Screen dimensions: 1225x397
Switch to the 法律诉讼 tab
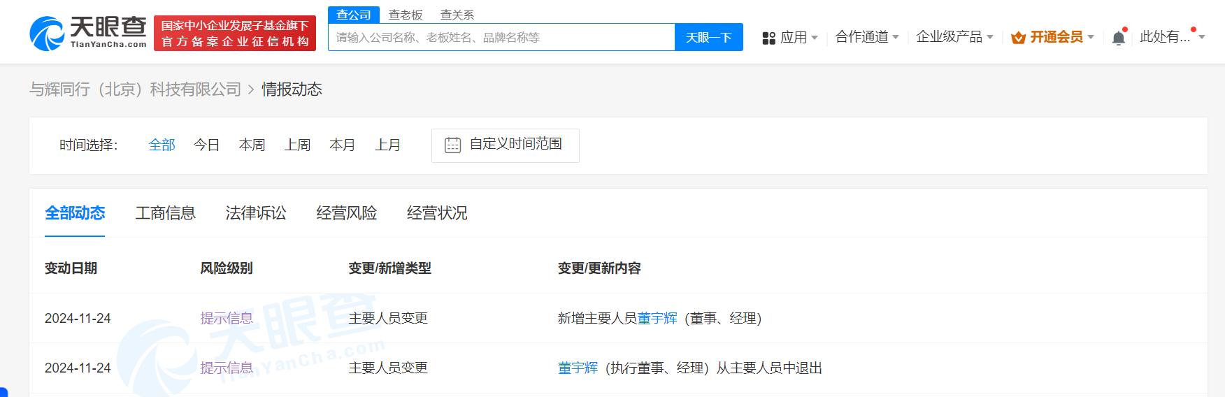(256, 213)
